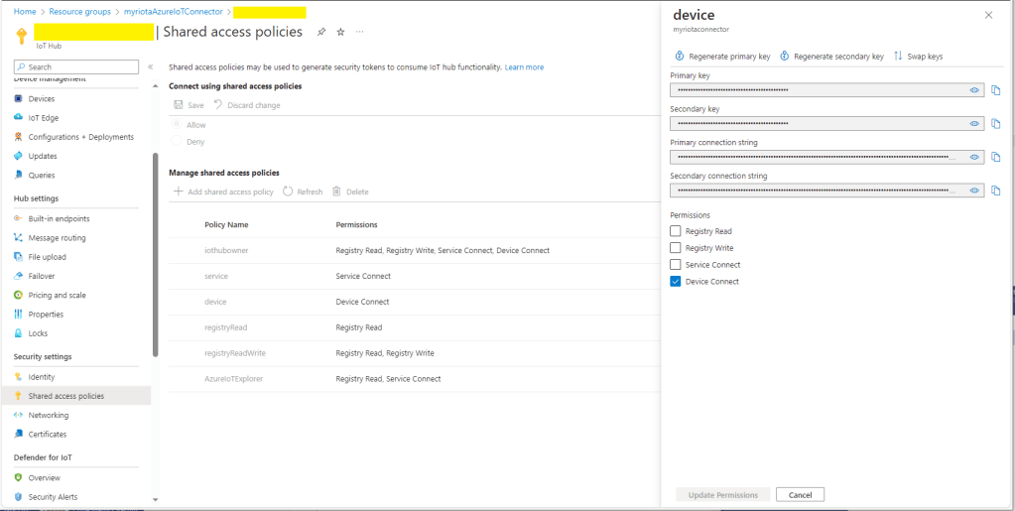Copy the secondary connection string
The image size is (1015, 511).
click(x=995, y=191)
